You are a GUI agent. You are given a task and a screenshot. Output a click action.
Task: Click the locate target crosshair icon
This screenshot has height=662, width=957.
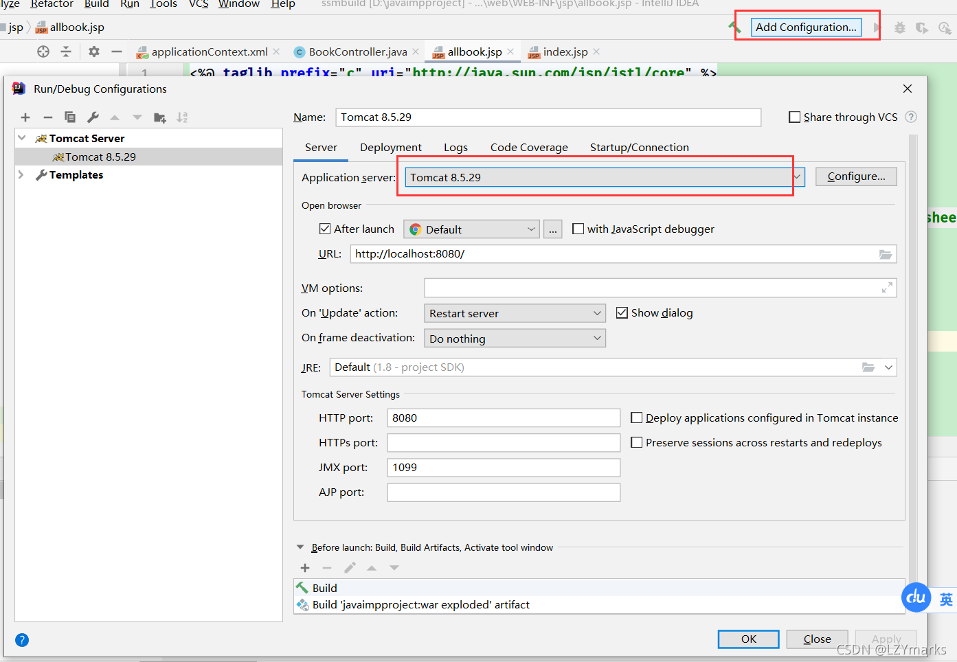point(43,52)
